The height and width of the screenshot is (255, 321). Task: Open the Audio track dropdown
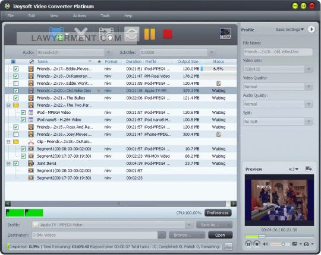(x=109, y=52)
